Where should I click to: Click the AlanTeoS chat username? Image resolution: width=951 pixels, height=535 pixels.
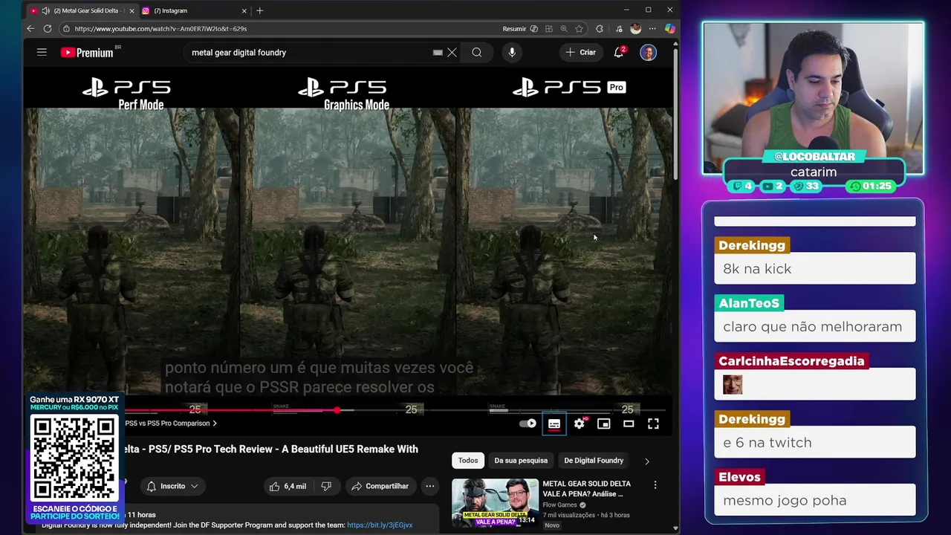point(749,303)
